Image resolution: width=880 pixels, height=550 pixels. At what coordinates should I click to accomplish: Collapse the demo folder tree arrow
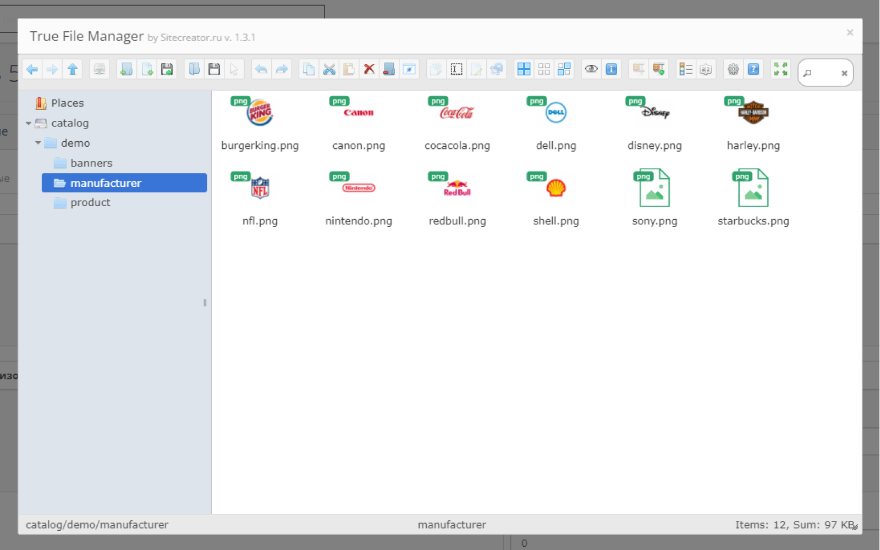point(38,143)
